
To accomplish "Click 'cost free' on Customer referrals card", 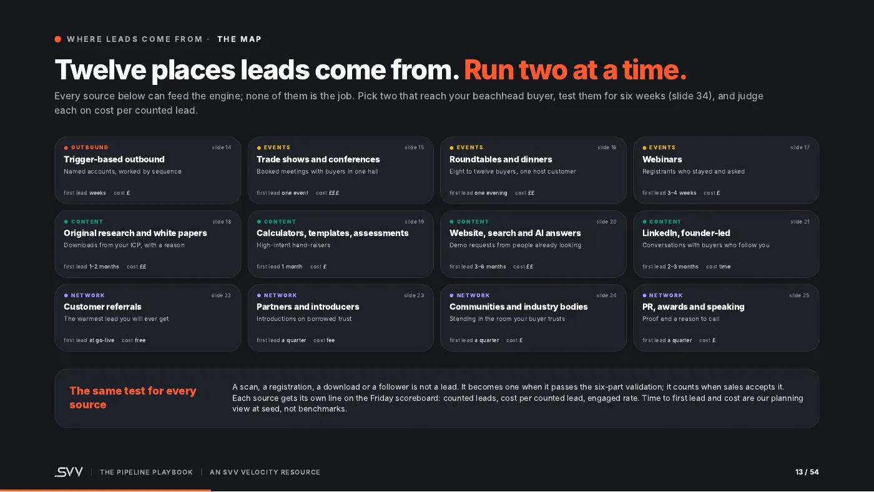I will pos(134,340).
